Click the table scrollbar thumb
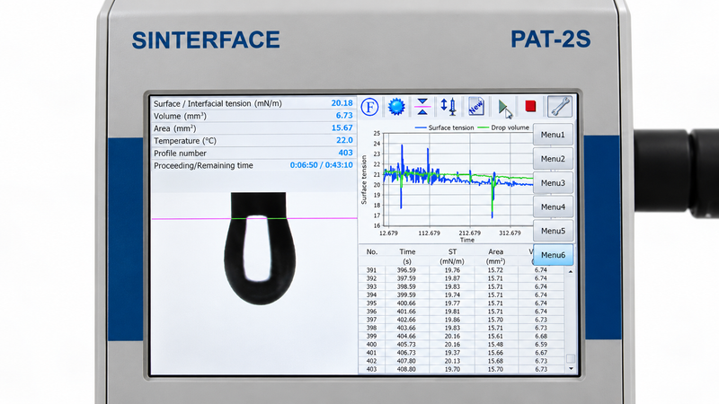 (x=571, y=358)
